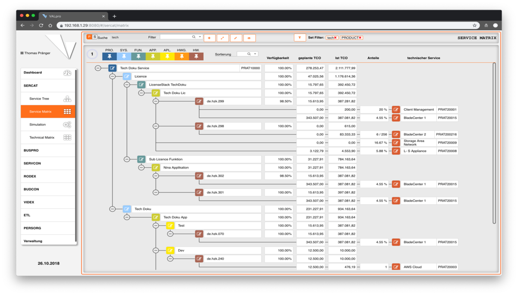Screen dimensions: 518x295
Task: Click the orange plus add button
Action: click(x=209, y=38)
